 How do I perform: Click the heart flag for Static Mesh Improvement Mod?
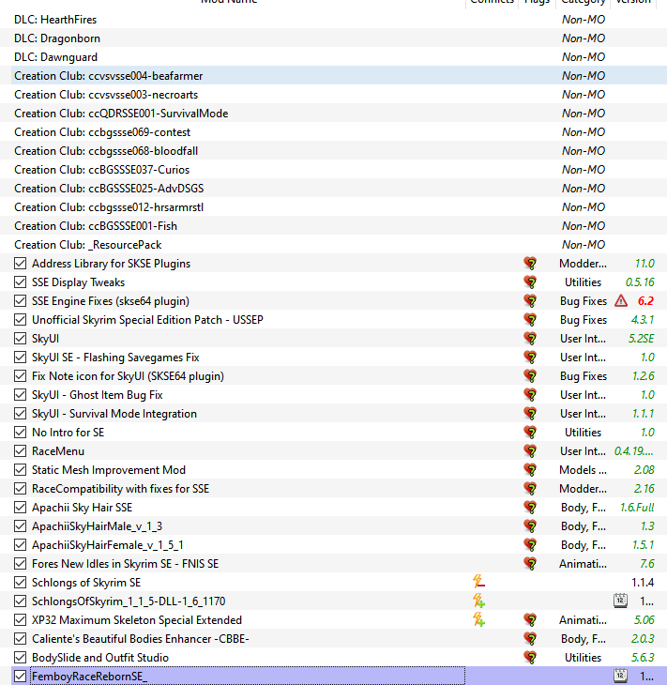pos(530,470)
